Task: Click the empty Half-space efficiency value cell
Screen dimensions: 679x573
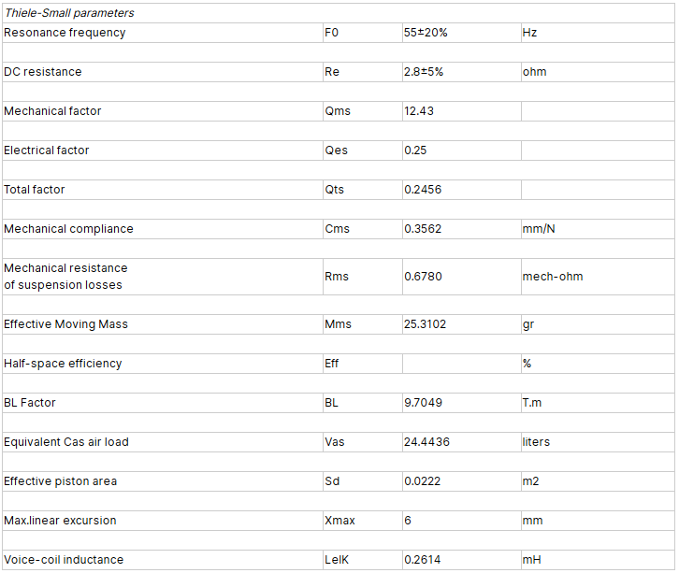Action: [x=459, y=364]
